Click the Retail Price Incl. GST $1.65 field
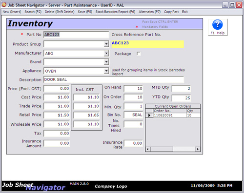The height and width of the screenshot is (193, 244). coord(86,115)
